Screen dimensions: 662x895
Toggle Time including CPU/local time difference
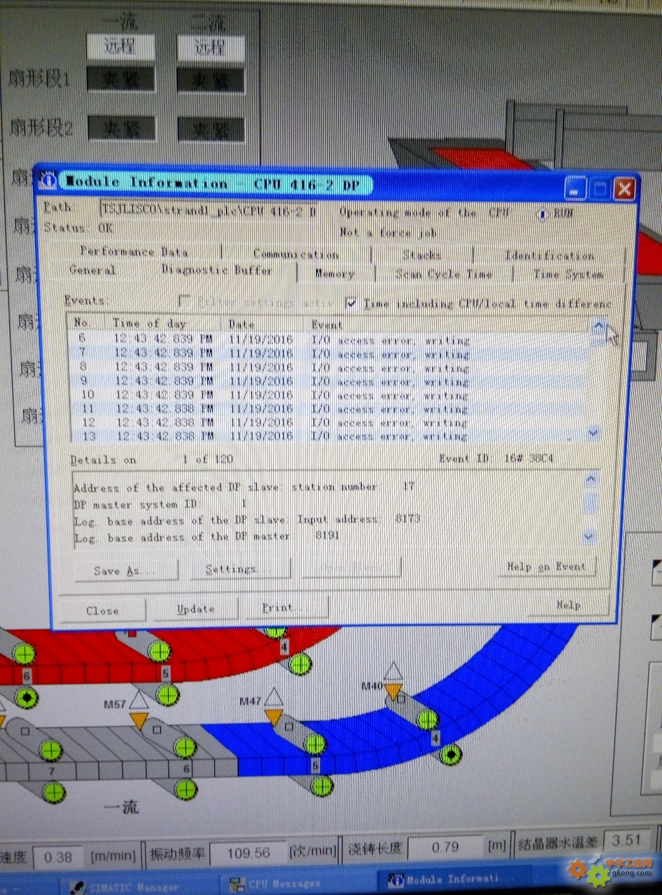[x=352, y=303]
